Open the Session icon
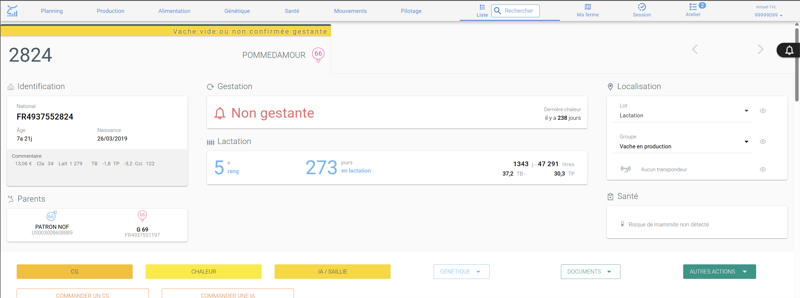800x298 pixels. [x=642, y=7]
